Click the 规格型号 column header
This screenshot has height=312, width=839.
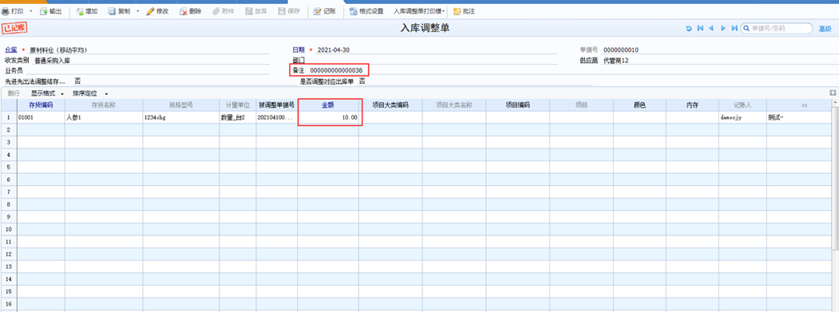click(x=181, y=105)
